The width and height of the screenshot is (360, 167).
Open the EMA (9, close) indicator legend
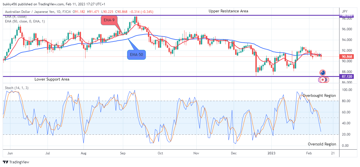[17, 17]
